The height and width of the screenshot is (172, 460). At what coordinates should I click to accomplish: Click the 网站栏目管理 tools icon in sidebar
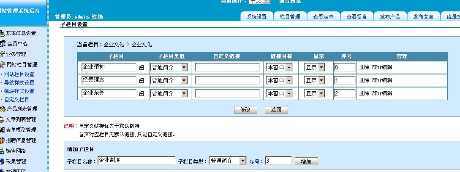pyautogui.click(x=3, y=64)
